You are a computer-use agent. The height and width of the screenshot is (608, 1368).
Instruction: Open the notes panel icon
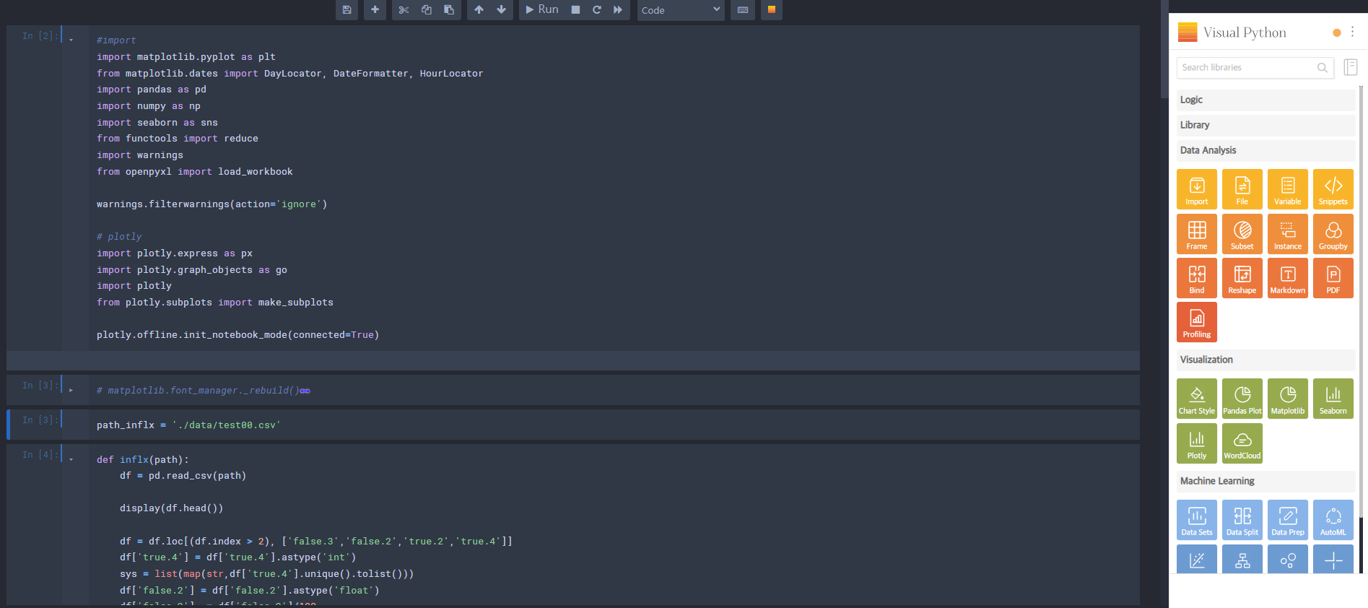[x=1350, y=67]
